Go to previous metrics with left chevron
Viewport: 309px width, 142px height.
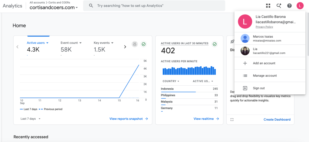tap(17, 47)
